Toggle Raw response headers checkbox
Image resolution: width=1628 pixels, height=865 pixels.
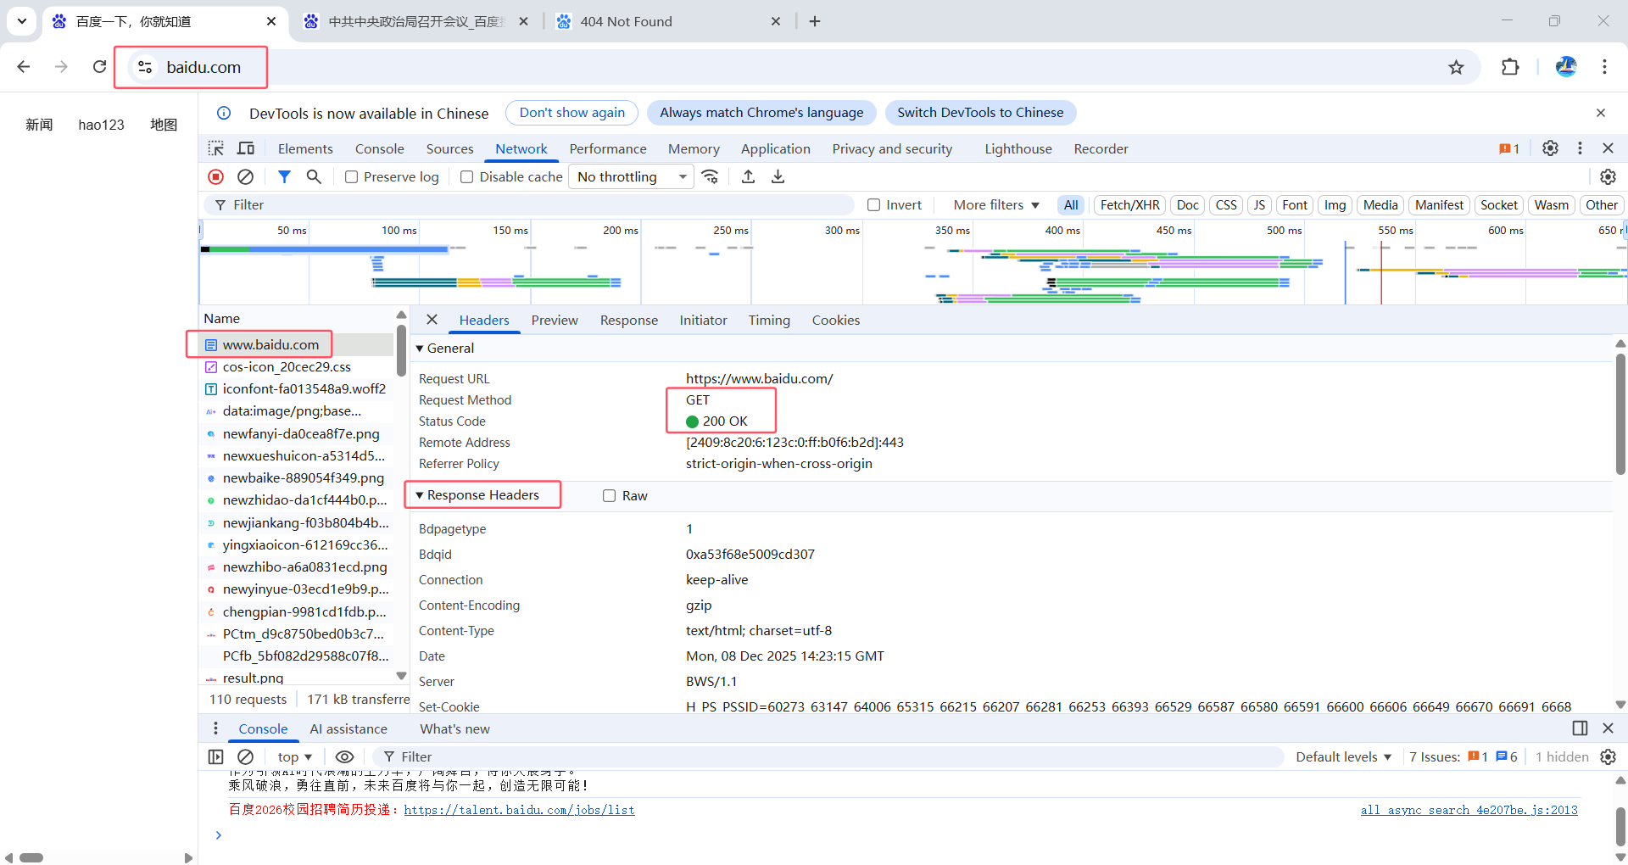(x=609, y=495)
